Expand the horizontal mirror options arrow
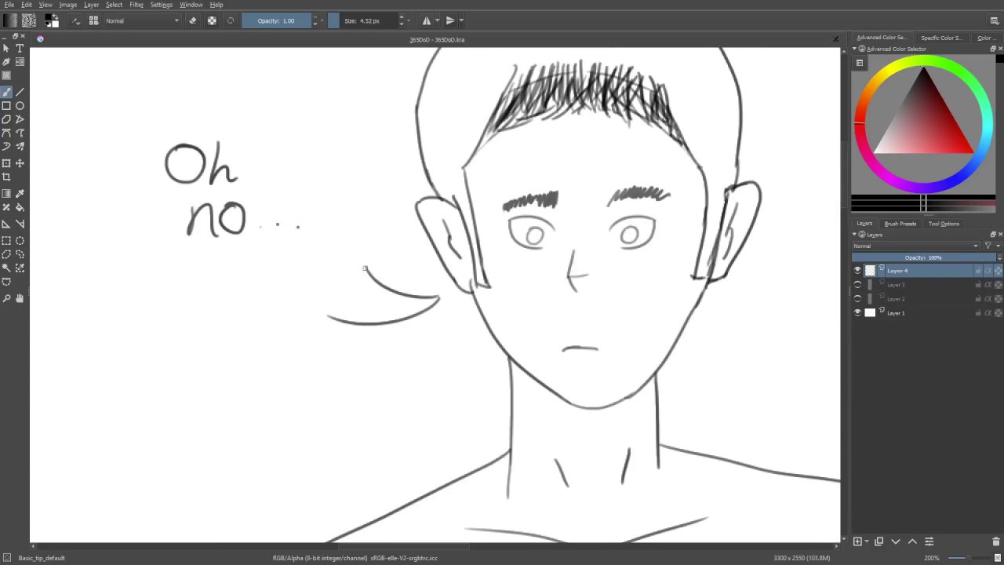The height and width of the screenshot is (565, 1004). (437, 20)
